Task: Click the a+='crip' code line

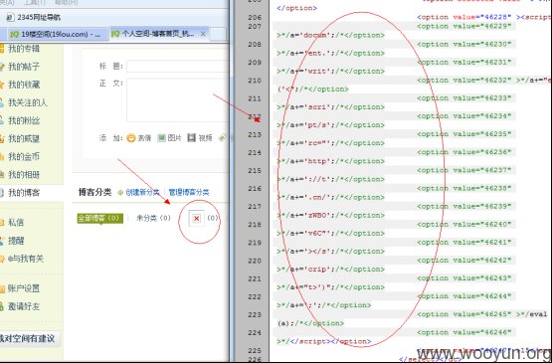Action: [330, 270]
